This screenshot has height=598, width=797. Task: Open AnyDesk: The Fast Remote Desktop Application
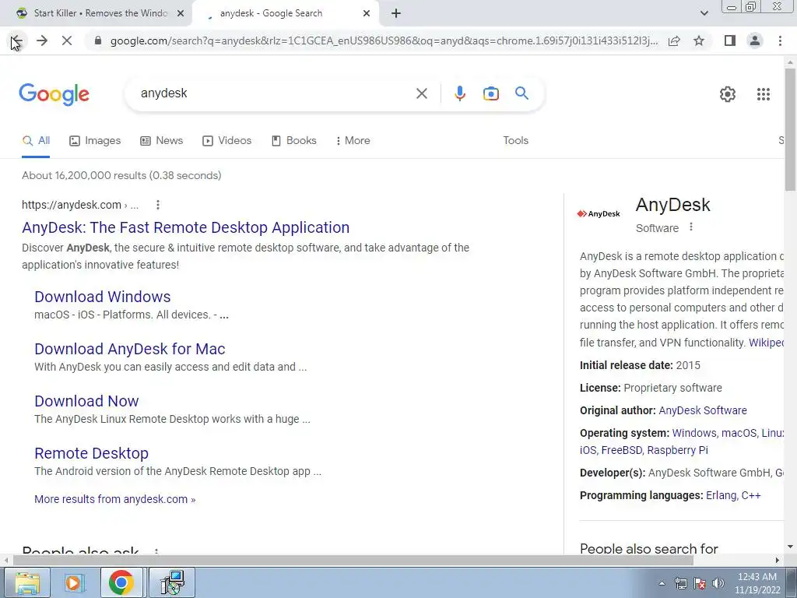tap(185, 227)
